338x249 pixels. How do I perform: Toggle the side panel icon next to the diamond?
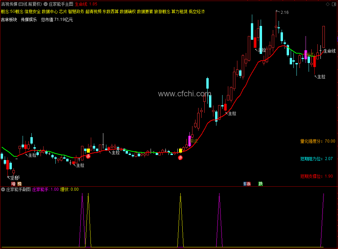(x=334, y=4)
